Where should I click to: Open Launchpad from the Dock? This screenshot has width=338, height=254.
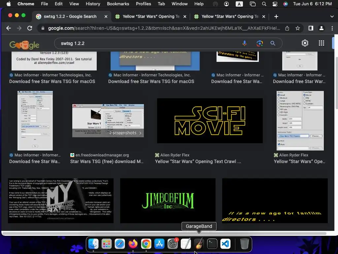point(107,244)
